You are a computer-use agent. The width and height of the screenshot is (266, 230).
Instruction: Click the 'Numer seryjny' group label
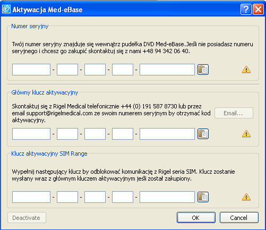click(30, 26)
